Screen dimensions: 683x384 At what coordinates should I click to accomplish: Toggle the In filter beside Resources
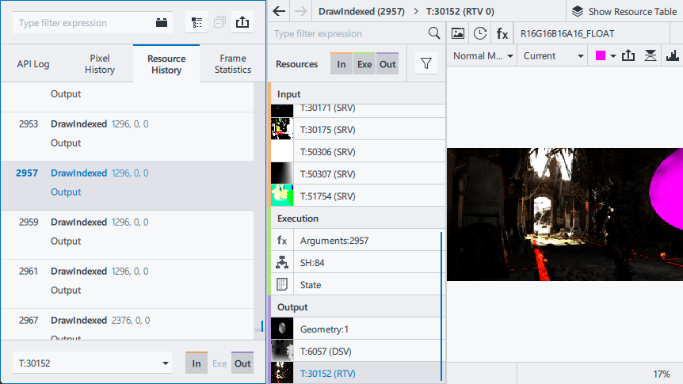[341, 64]
